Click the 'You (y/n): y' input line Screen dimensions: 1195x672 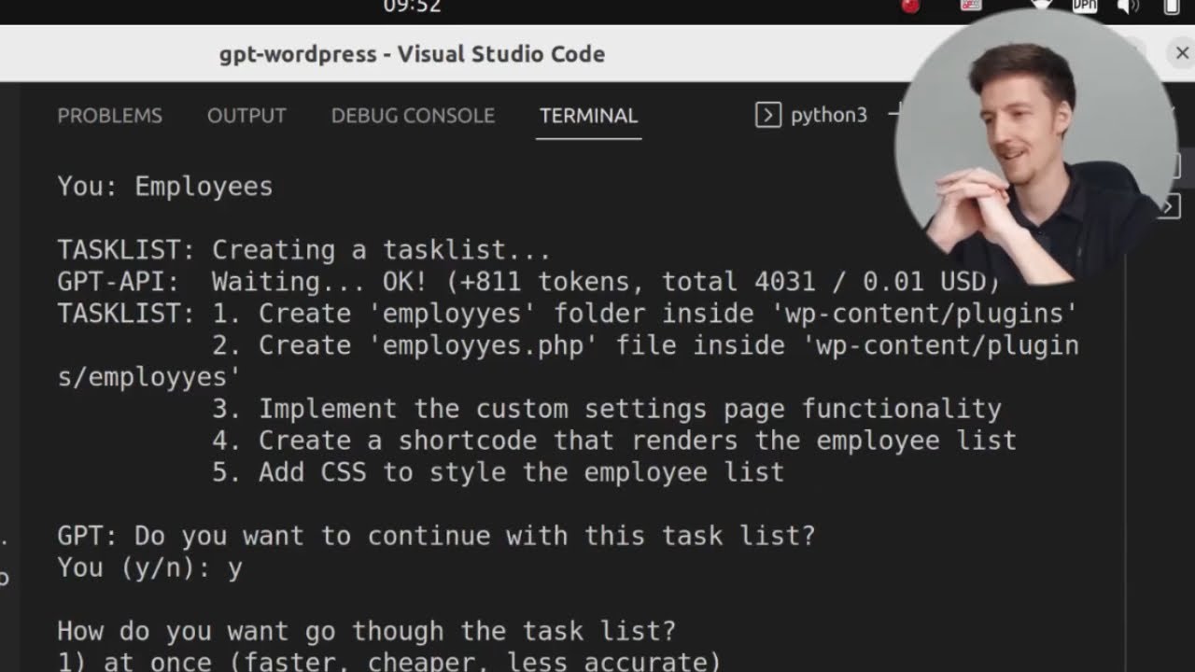(x=149, y=567)
